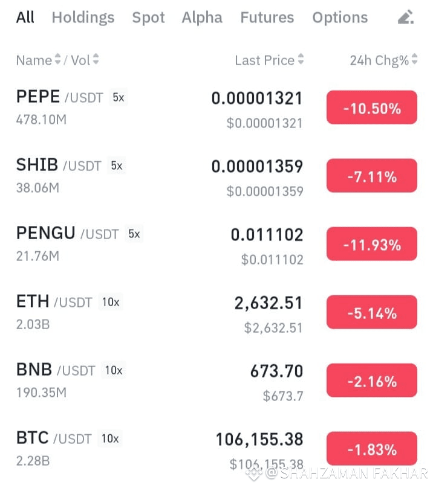This screenshot has height=488, width=433.
Task: Select the All tab
Action: coord(25,18)
